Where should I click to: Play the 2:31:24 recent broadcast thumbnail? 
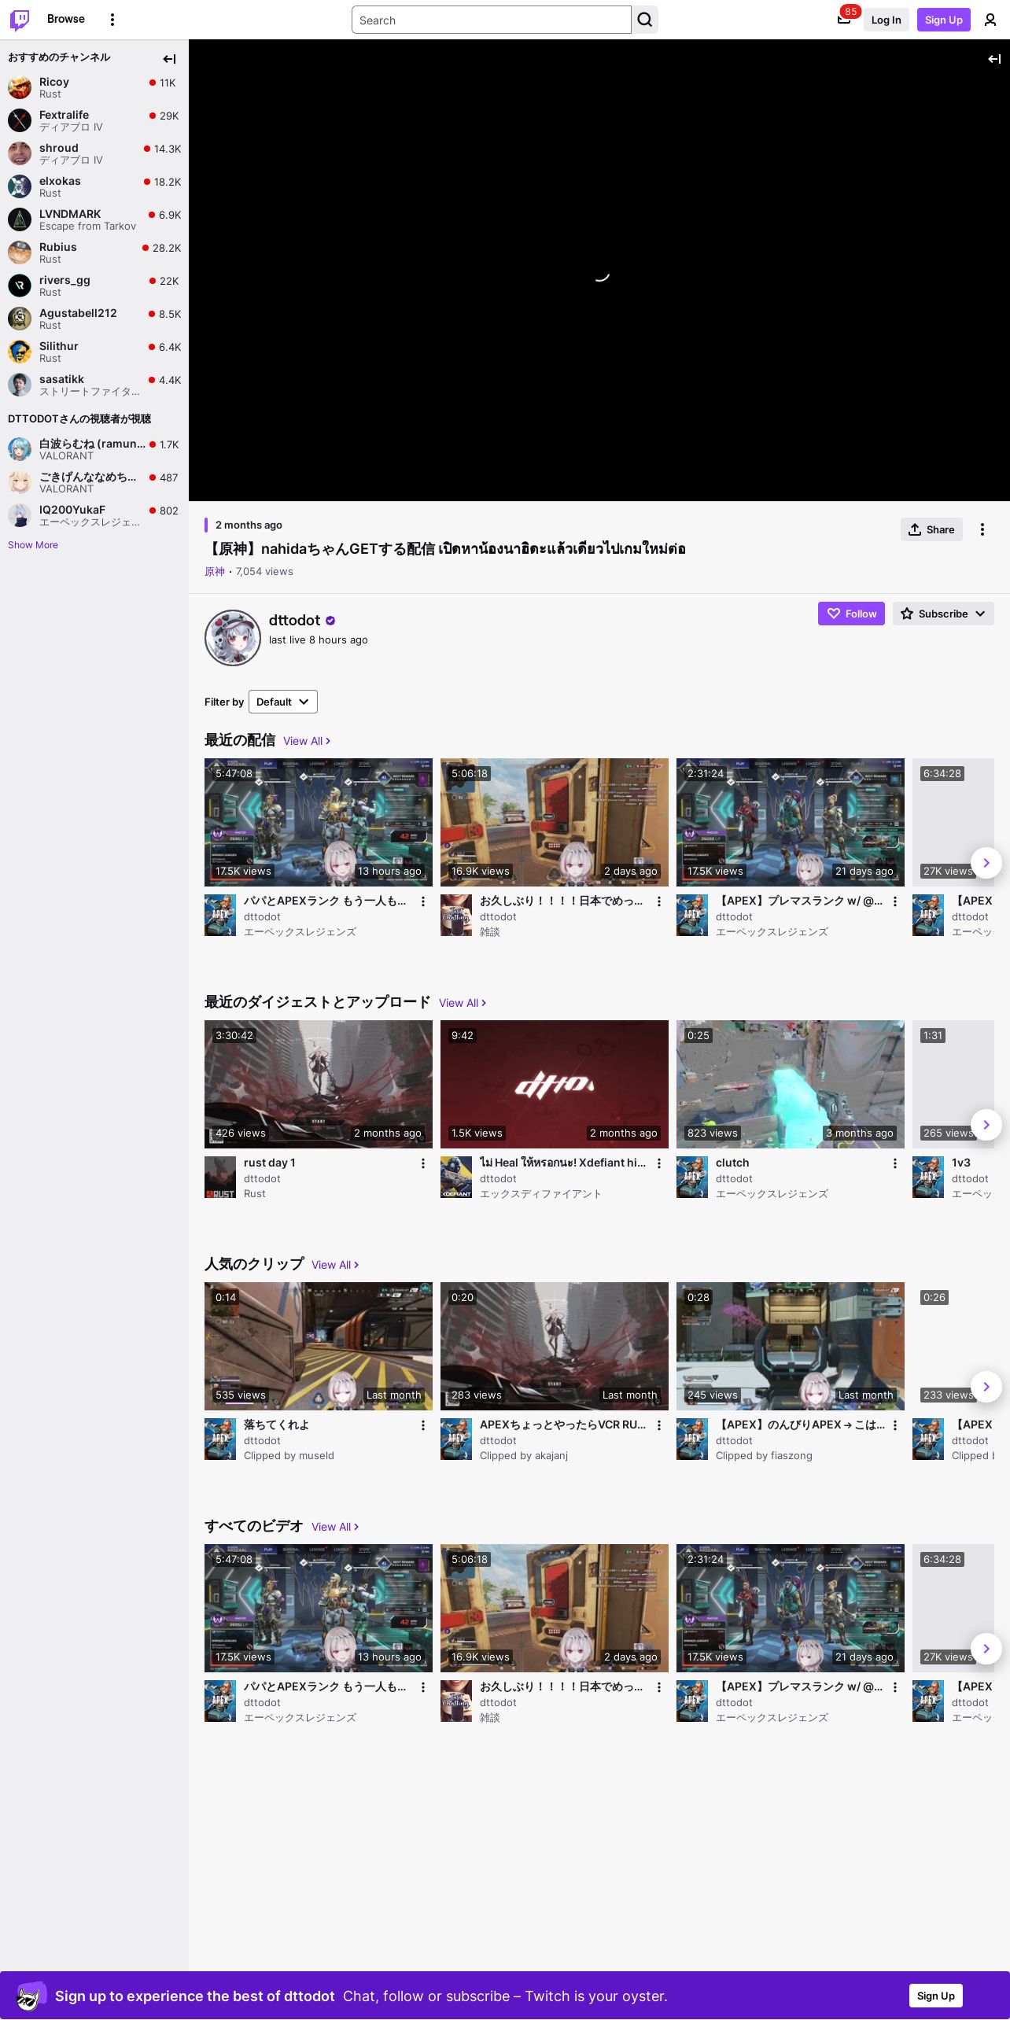(x=791, y=822)
